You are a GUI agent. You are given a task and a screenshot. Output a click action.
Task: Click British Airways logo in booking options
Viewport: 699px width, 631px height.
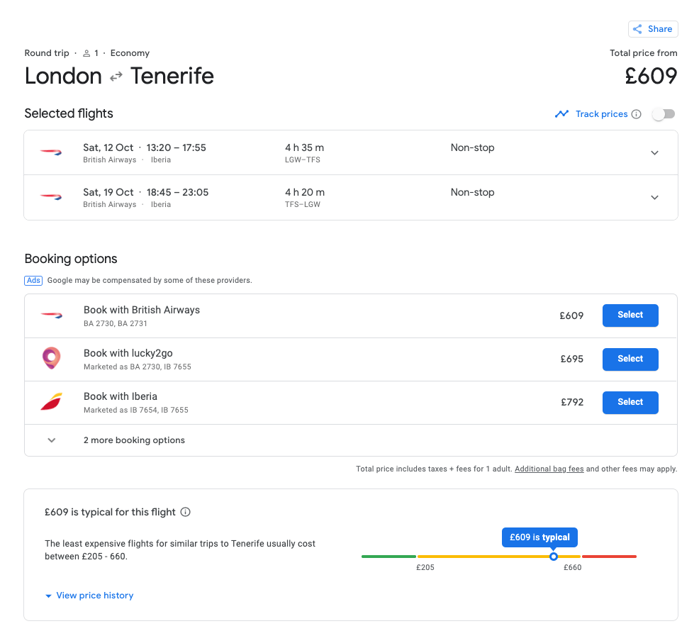coord(51,315)
